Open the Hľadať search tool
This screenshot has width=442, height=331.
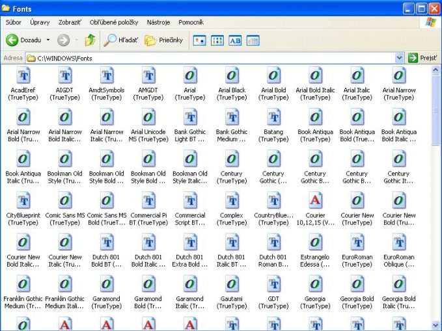tap(120, 40)
